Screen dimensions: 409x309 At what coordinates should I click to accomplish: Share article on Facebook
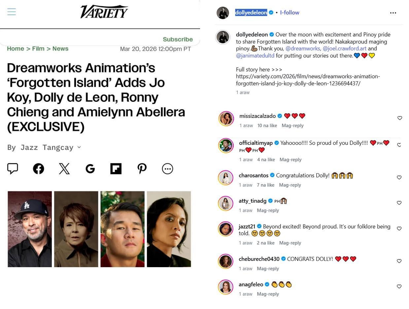click(39, 169)
